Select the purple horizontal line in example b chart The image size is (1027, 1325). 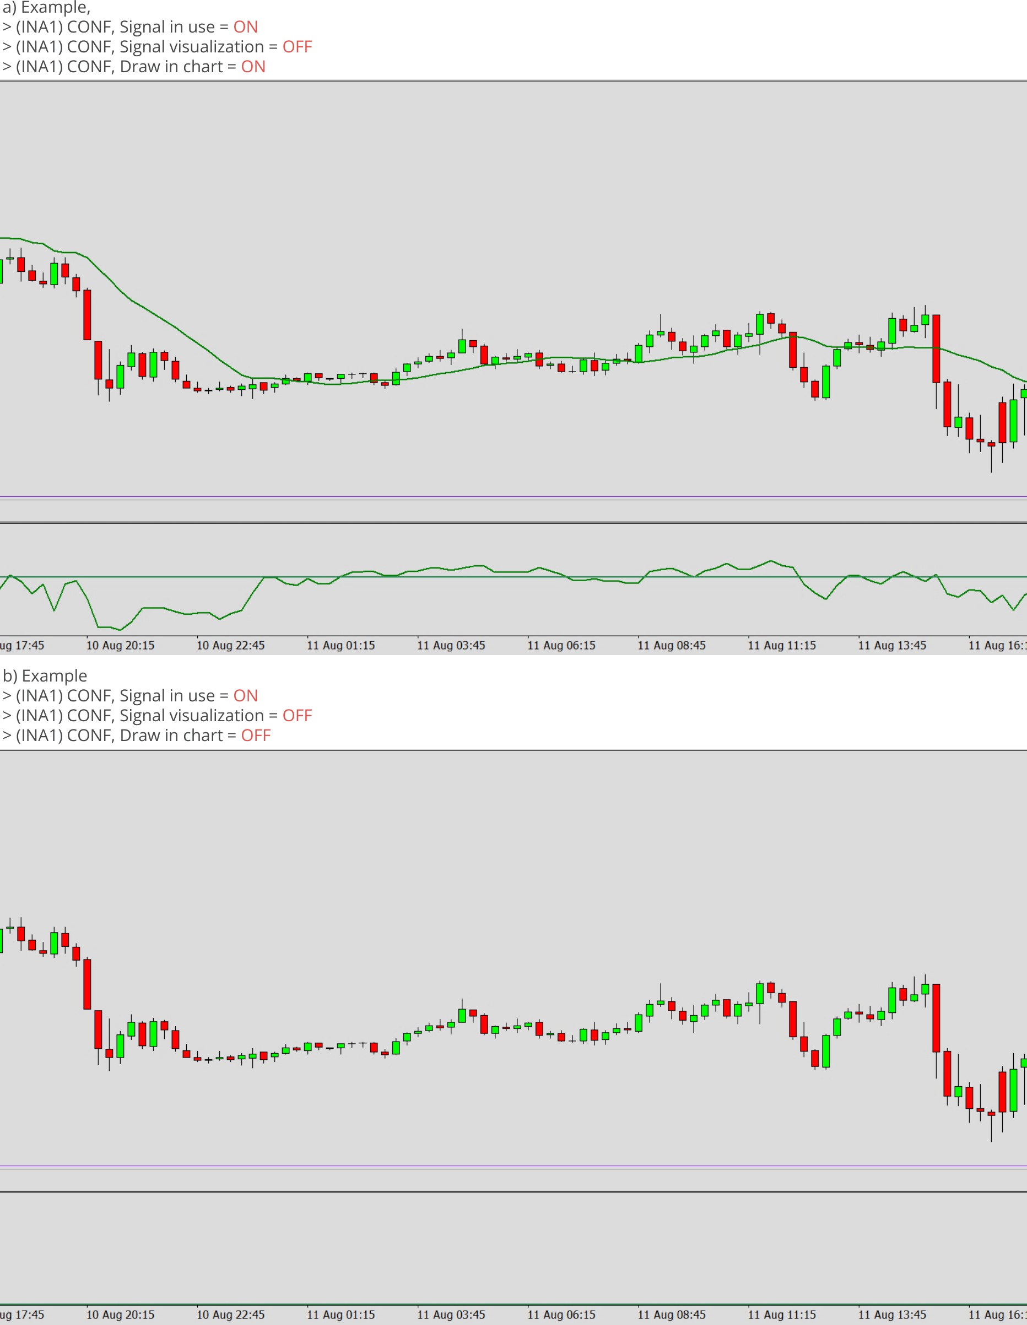(513, 1166)
